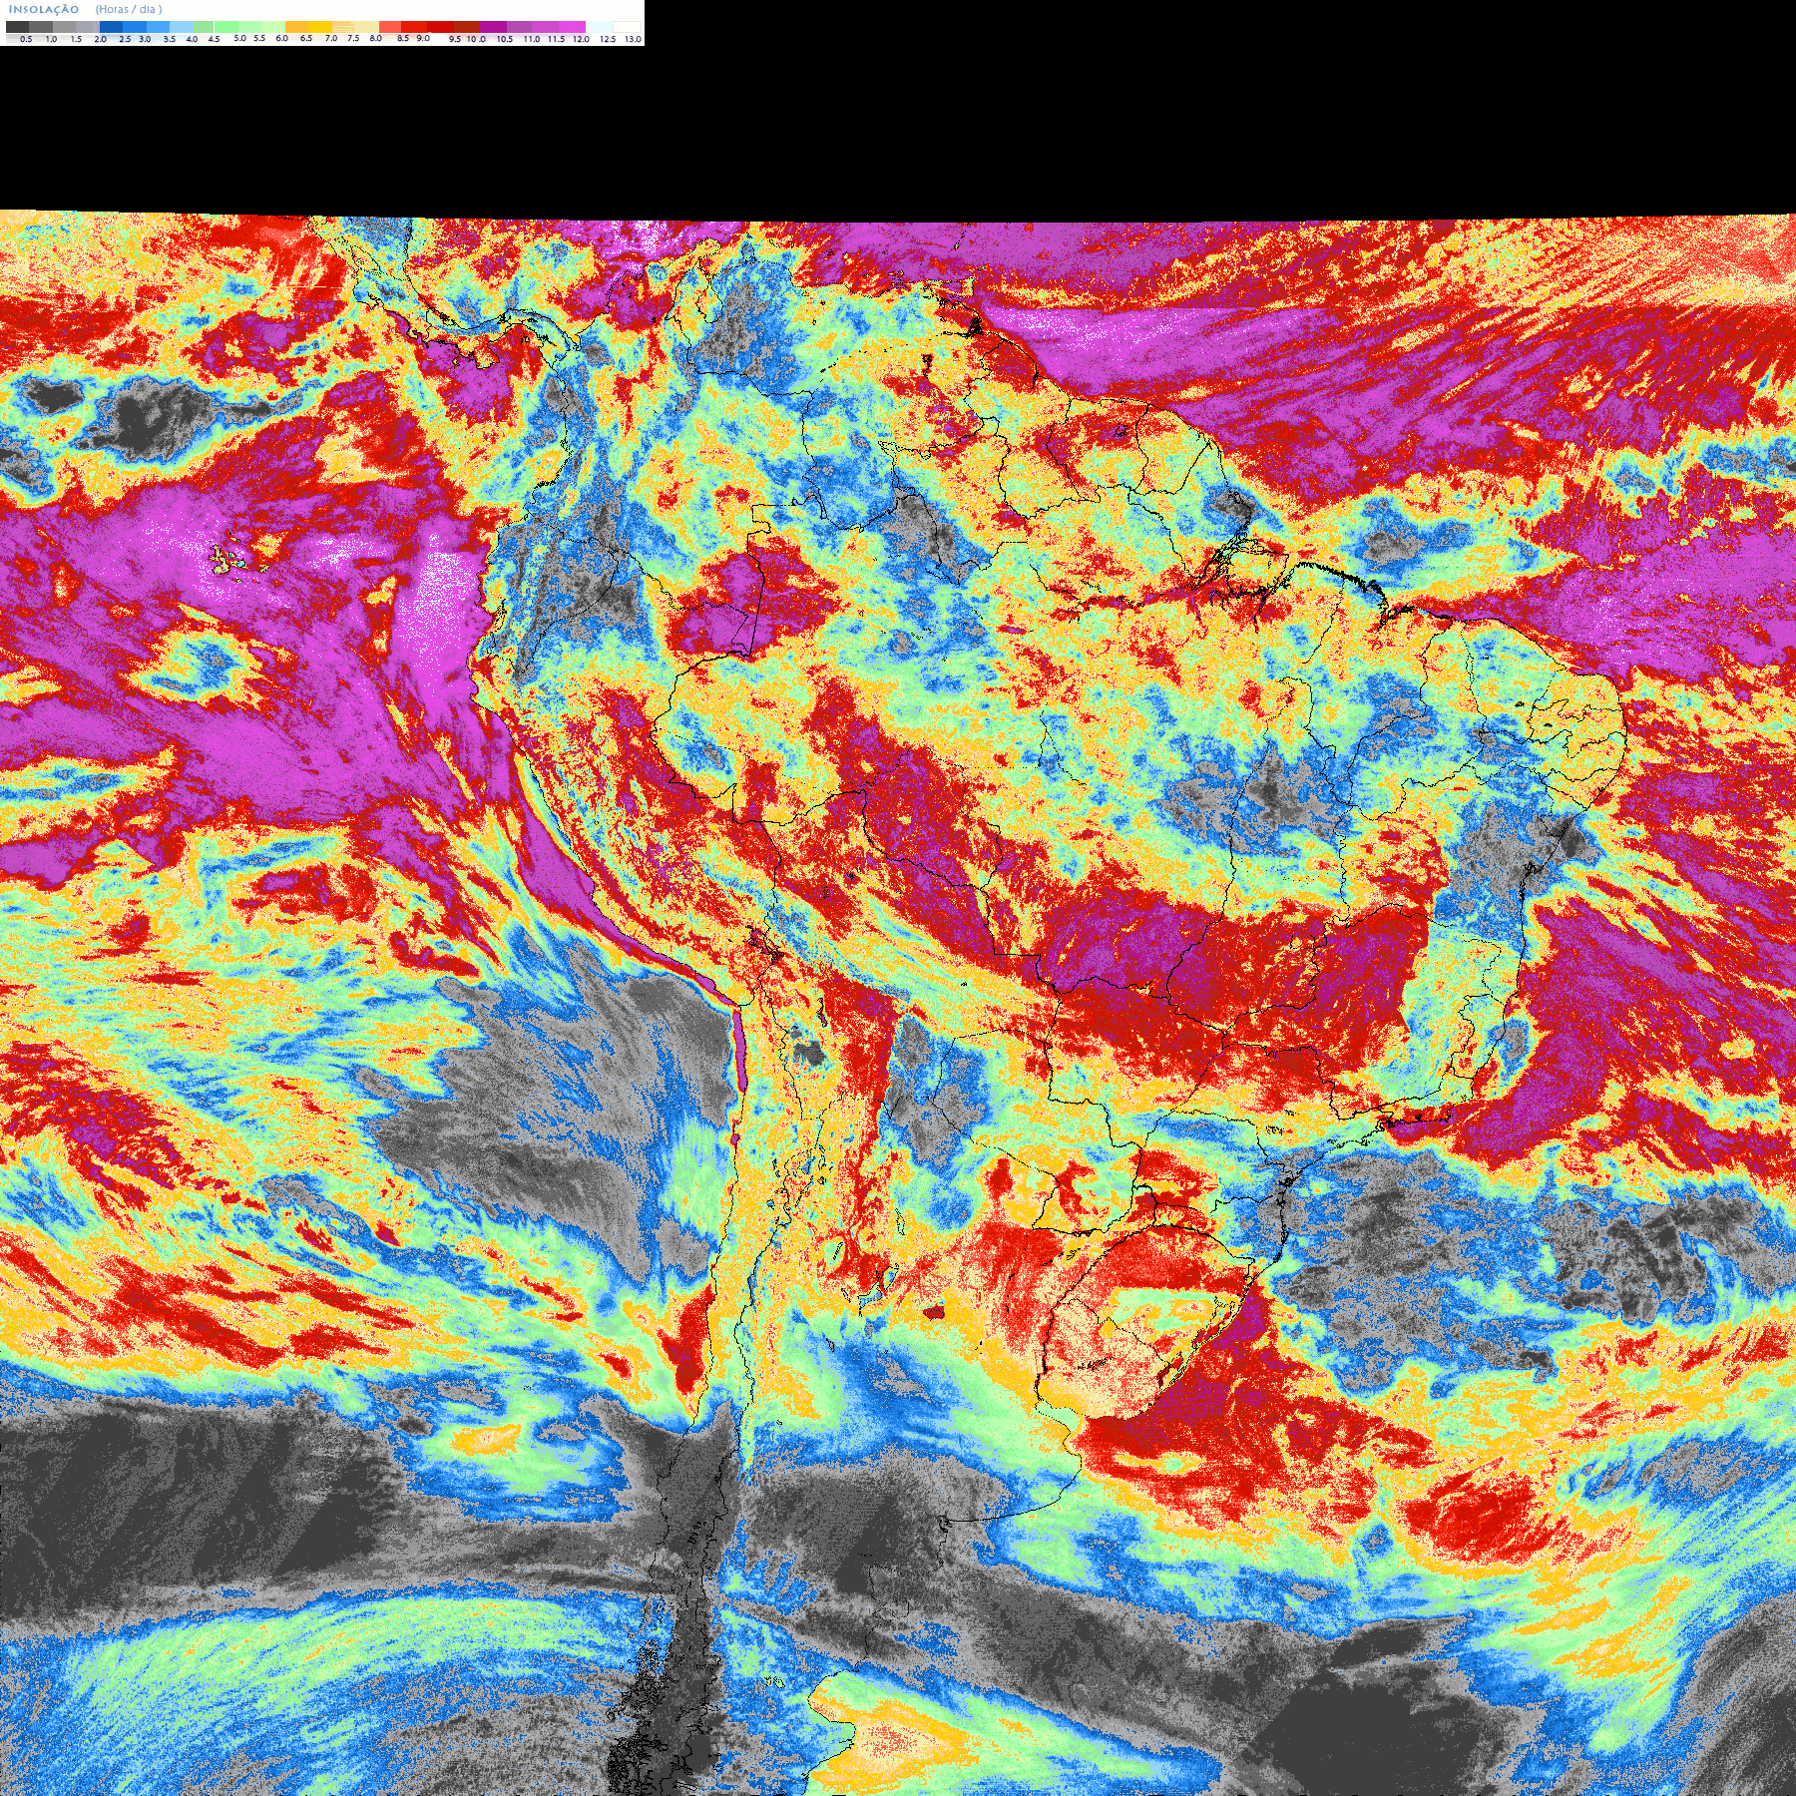Screen dimensions: 1796x1796
Task: Click the 1.0 legend value label
Action: coord(51,39)
